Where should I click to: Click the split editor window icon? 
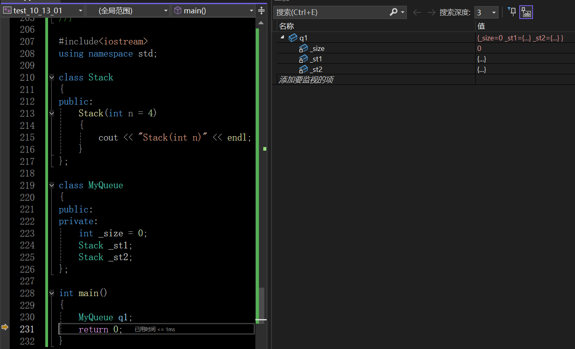click(261, 11)
